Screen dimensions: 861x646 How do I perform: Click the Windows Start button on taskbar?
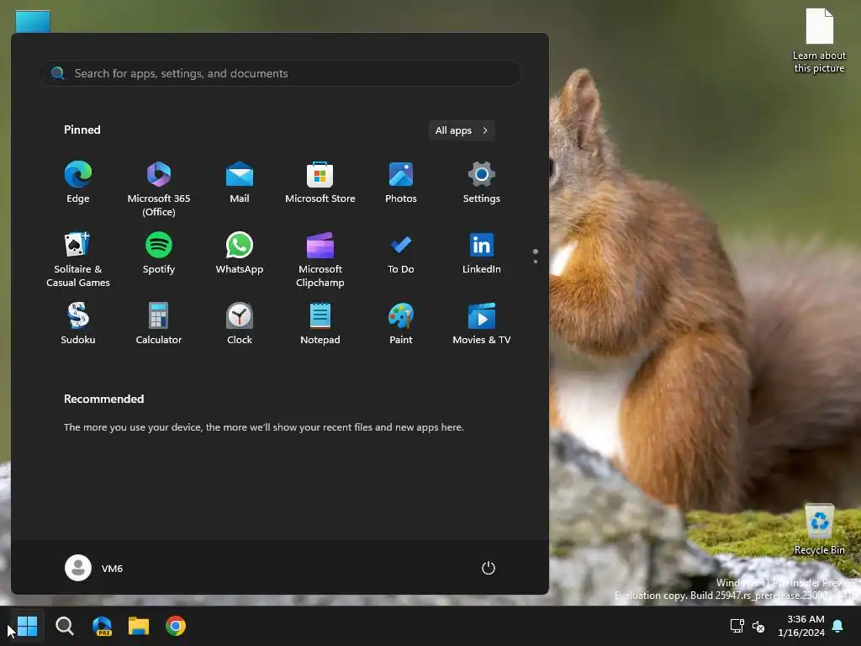point(27,626)
